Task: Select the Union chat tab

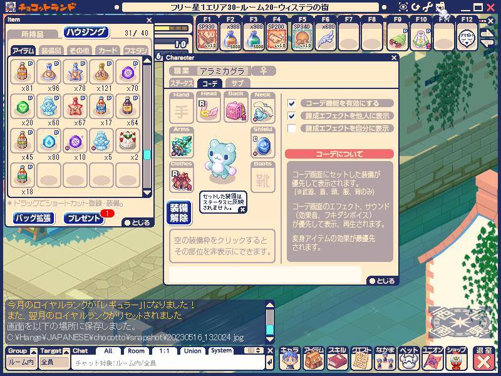Action: pos(192,351)
